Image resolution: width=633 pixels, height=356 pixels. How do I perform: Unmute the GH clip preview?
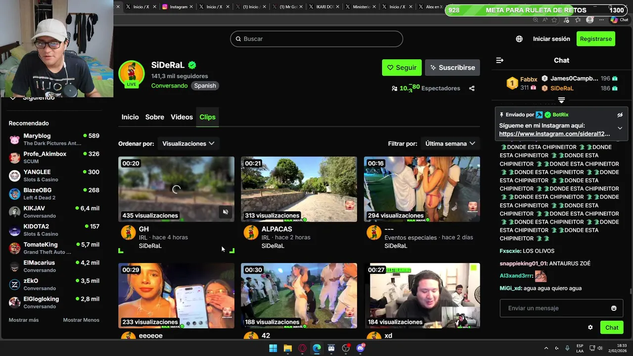click(x=226, y=212)
